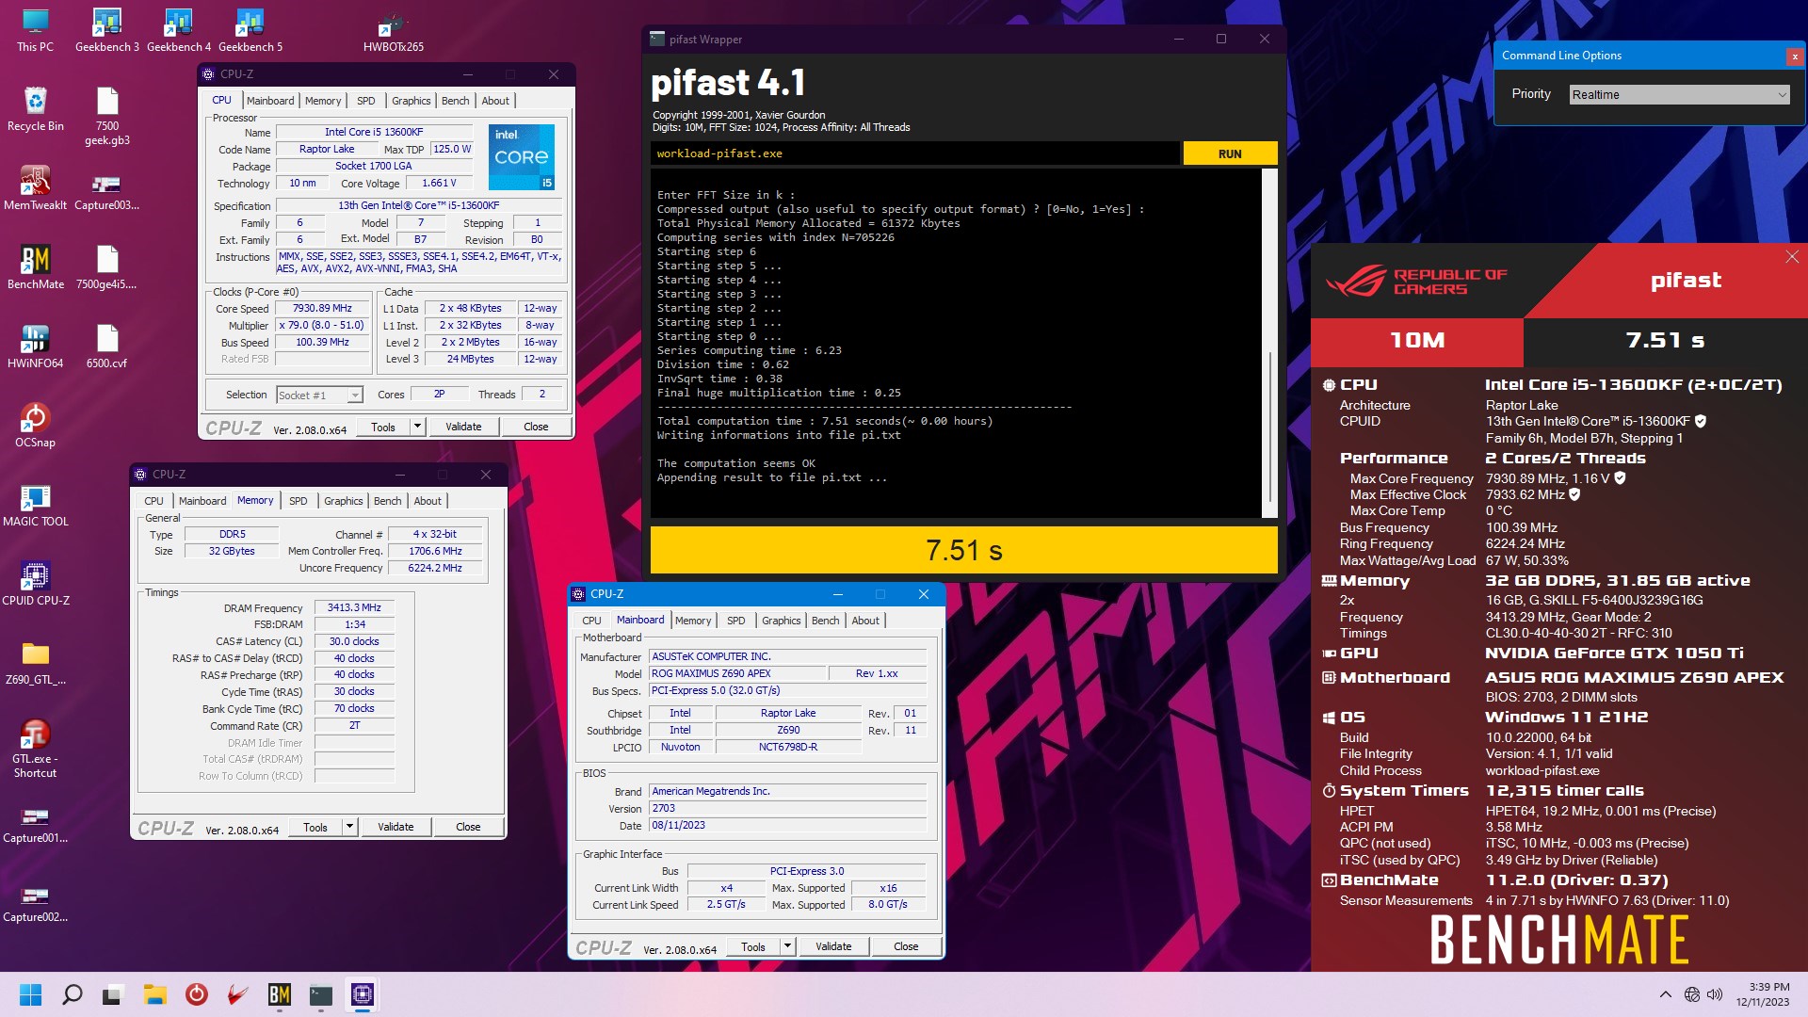Open the Windows Start menu

[x=30, y=994]
